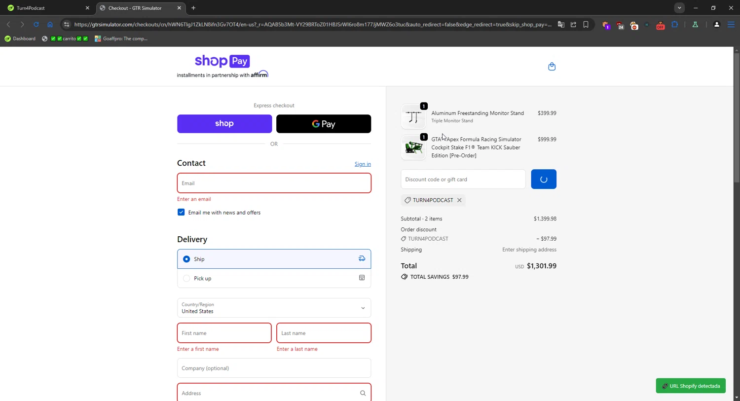This screenshot has height=401, width=740.
Task: Click the Ship truck icon
Action: coord(362,258)
